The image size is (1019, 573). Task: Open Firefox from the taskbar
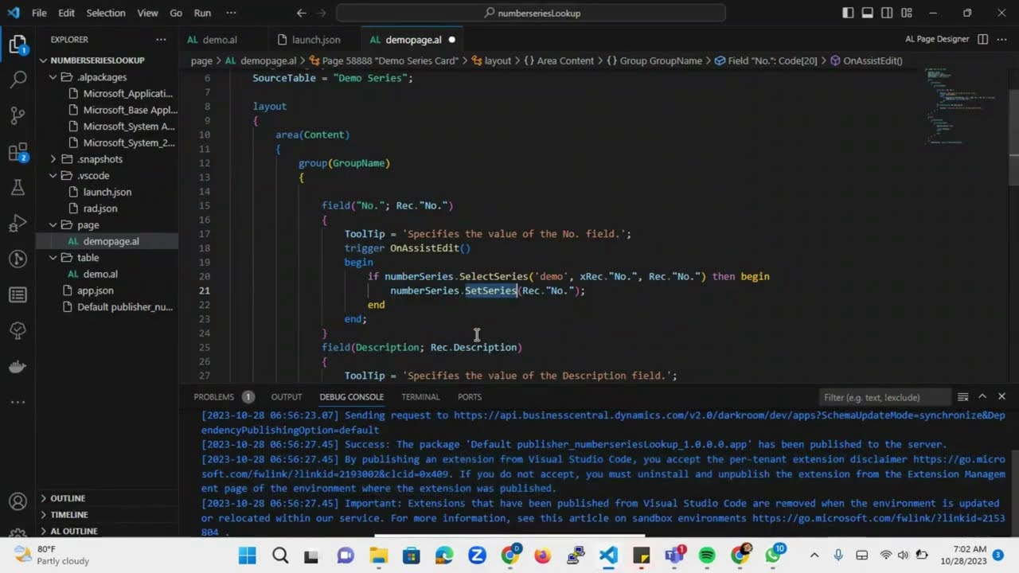[x=543, y=555]
